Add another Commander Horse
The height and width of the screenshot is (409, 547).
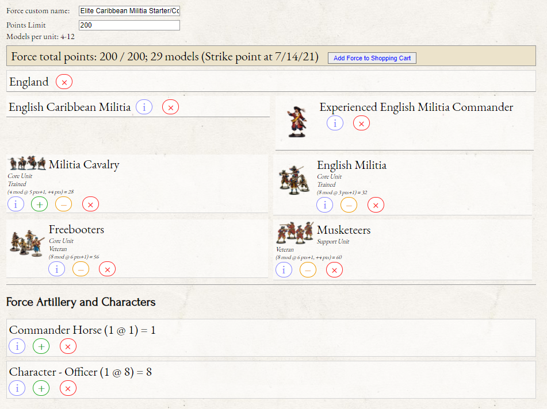pyautogui.click(x=41, y=346)
